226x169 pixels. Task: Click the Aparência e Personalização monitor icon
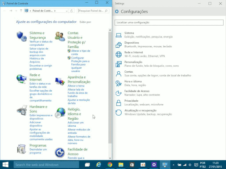60,81
